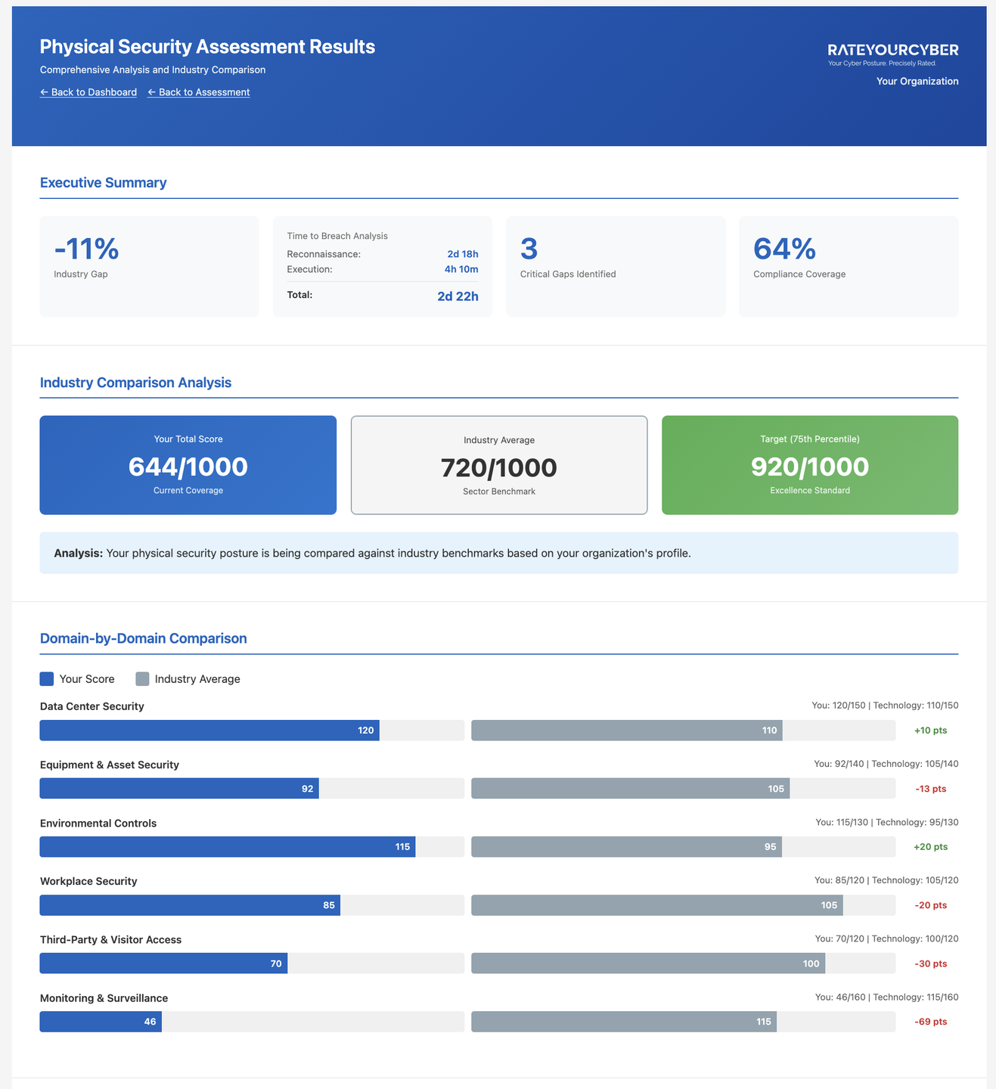Click the -20 pts Workplace Security difference
Image resolution: width=996 pixels, height=1089 pixels.
click(930, 905)
